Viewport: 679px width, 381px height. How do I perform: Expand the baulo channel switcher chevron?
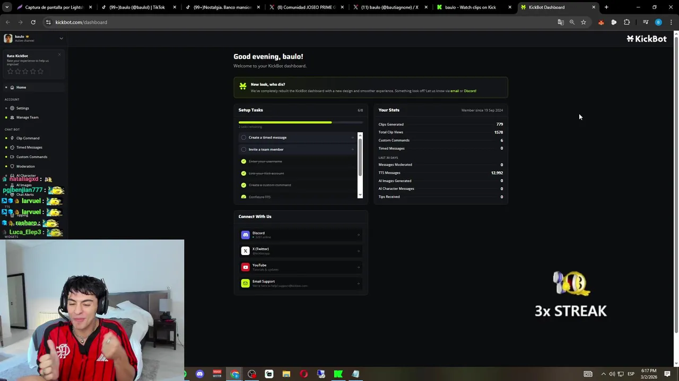point(61,39)
